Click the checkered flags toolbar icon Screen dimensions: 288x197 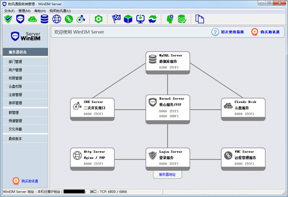pyautogui.click(x=116, y=19)
